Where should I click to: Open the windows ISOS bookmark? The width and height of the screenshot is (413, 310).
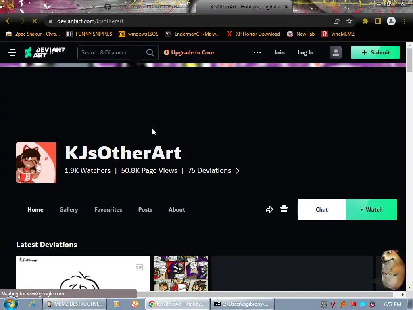tap(139, 34)
